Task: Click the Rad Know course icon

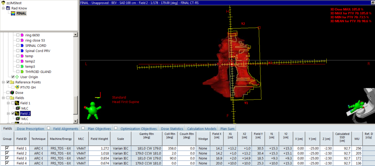Action: (8, 8)
